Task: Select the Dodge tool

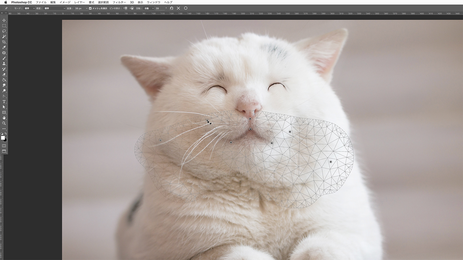Action: (x=4, y=91)
